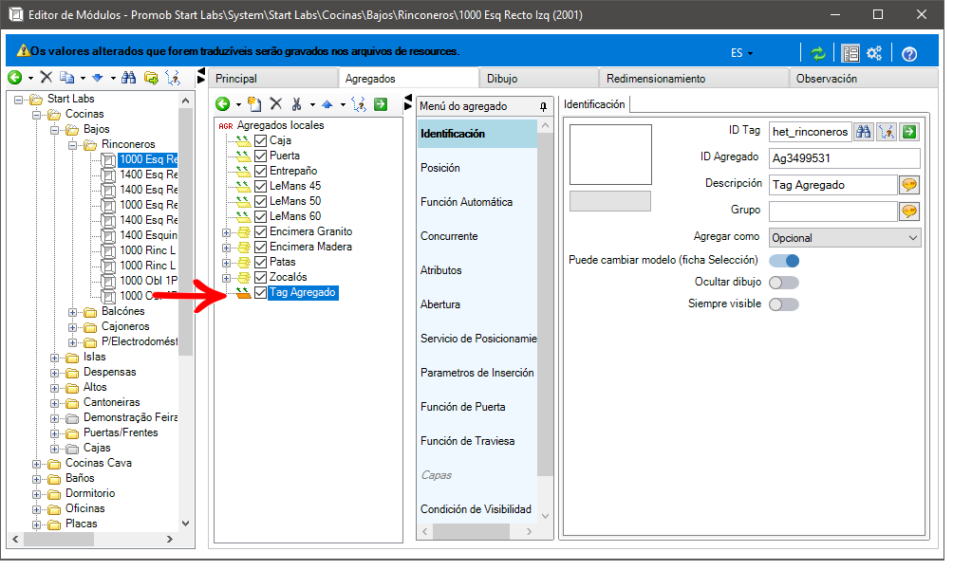
Task: Expand the Cocinas Cava folder
Action: 36,464
